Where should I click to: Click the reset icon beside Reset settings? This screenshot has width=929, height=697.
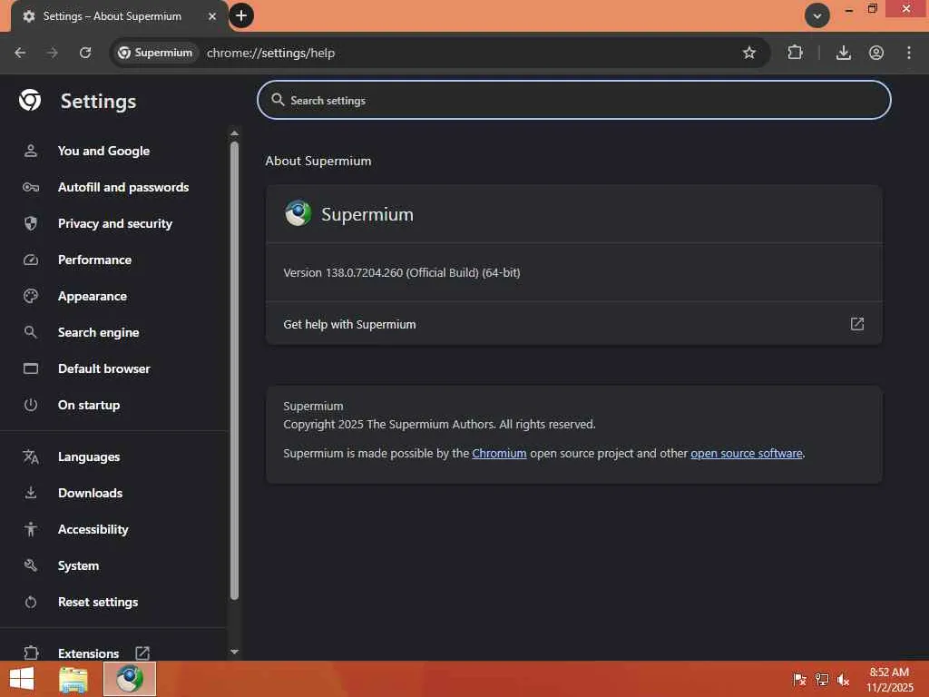[31, 603]
